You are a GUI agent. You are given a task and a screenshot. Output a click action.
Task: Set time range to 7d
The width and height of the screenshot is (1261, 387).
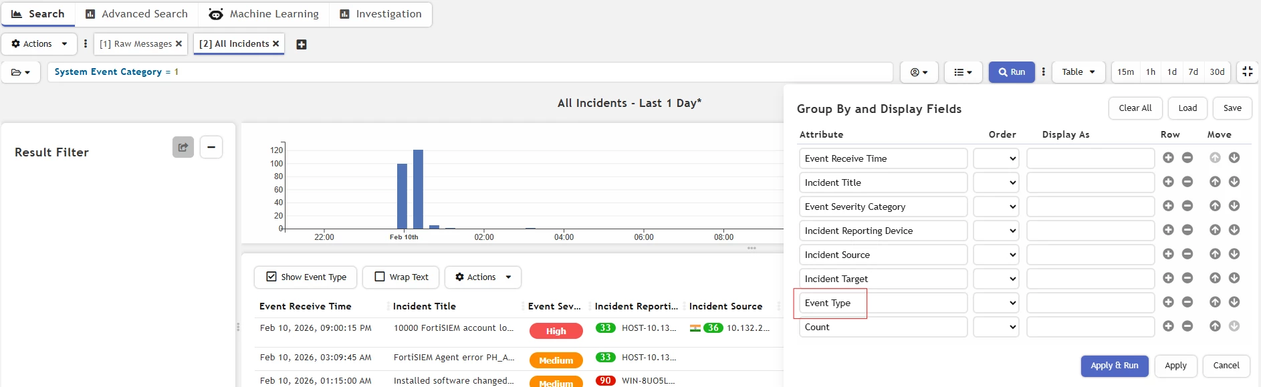1193,72
